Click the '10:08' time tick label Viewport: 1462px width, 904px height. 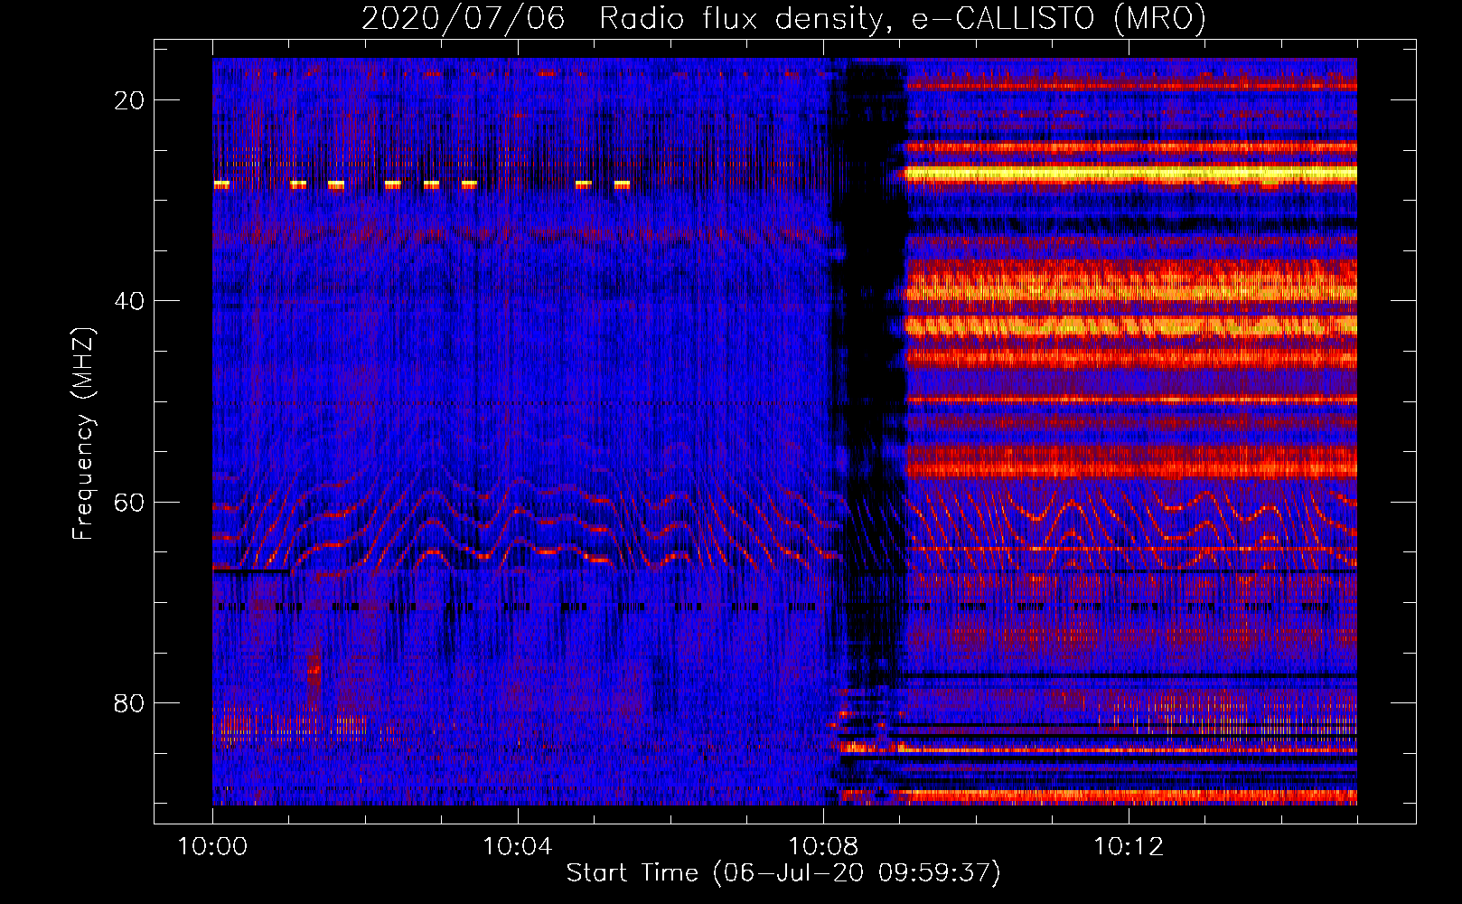point(823,847)
